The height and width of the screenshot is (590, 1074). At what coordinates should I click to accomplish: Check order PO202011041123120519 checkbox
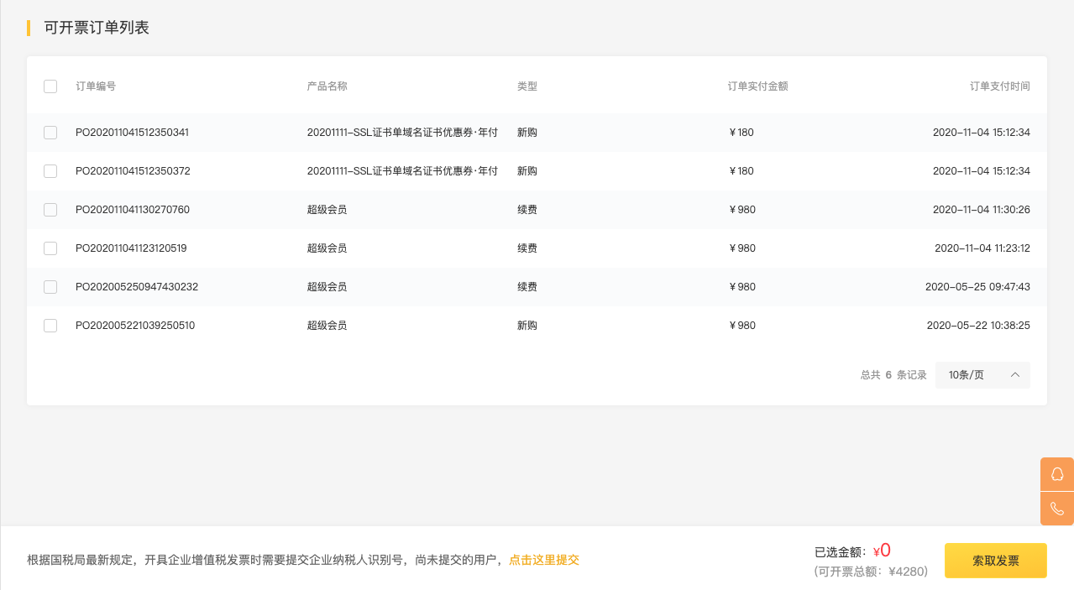point(50,248)
